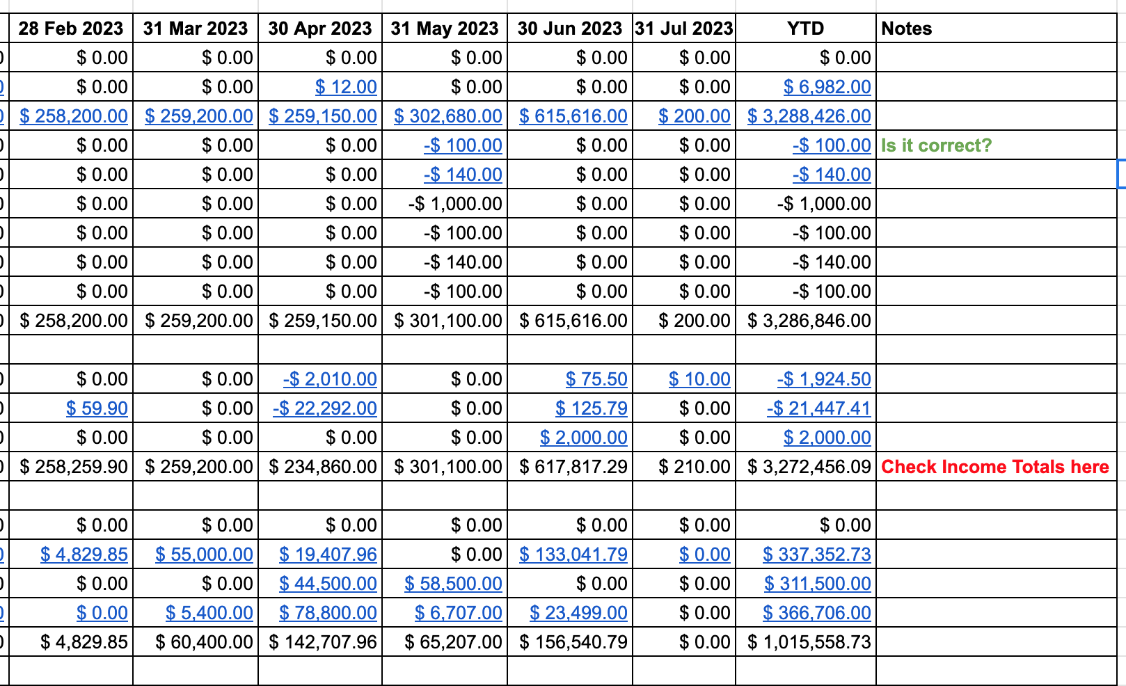Viewport: 1126px width, 686px height.
Task: Open the $ 6,707.00 link in May
Action: point(459,613)
